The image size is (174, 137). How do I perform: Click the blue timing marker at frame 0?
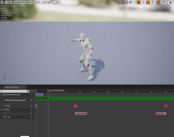[x=36, y=106]
